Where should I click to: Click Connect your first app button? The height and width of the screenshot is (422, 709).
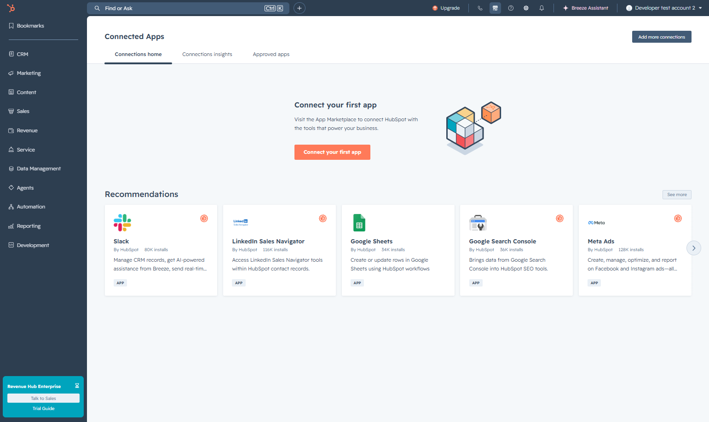332,152
